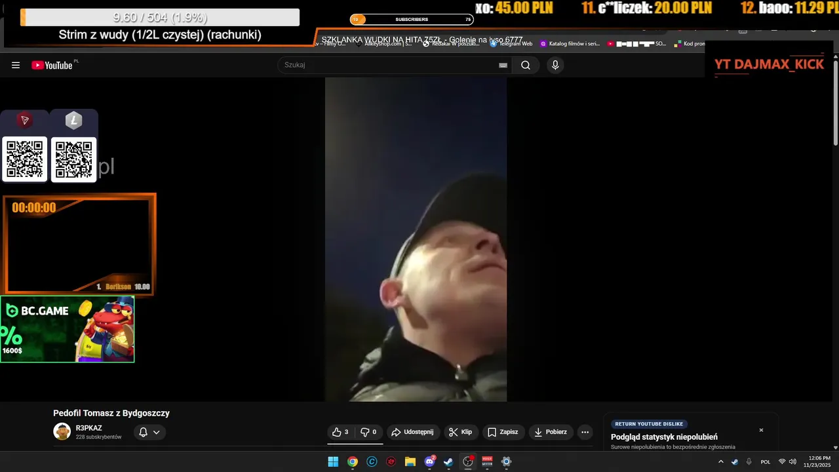This screenshot has height=472, width=839.
Task: Download the video with Pobierz
Action: (551, 432)
